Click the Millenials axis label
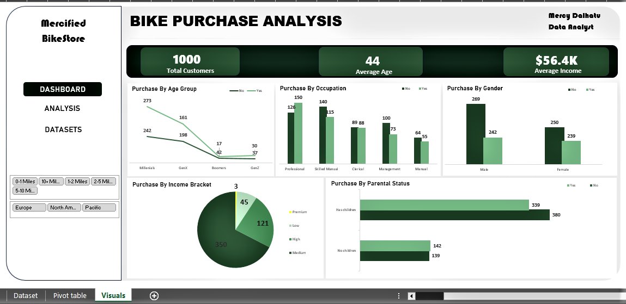 pyautogui.click(x=147, y=167)
